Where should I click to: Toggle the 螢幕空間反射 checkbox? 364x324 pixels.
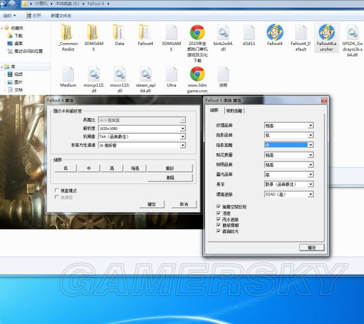[x=218, y=207]
